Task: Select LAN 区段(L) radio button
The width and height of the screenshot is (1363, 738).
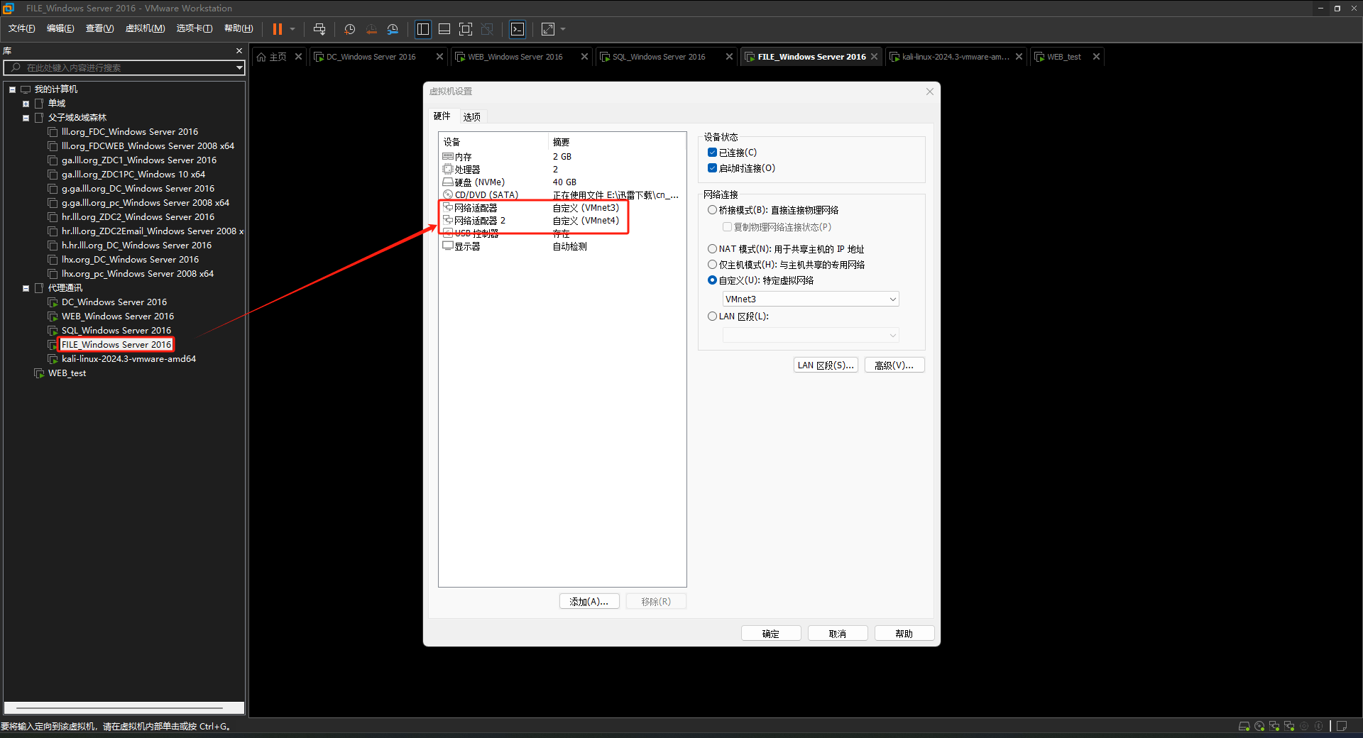Action: point(712,316)
